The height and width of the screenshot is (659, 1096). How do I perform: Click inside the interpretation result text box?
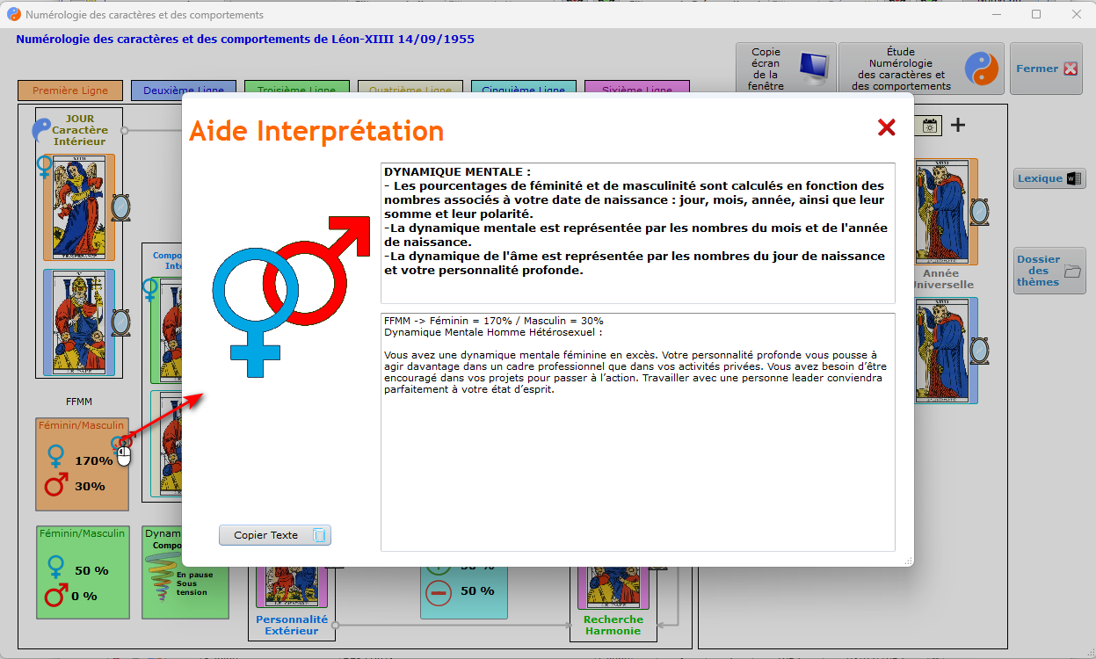pos(637,457)
